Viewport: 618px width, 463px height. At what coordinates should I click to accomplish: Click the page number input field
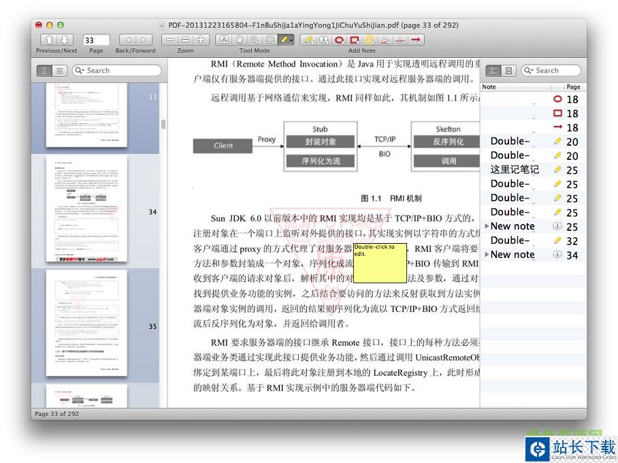pos(96,40)
